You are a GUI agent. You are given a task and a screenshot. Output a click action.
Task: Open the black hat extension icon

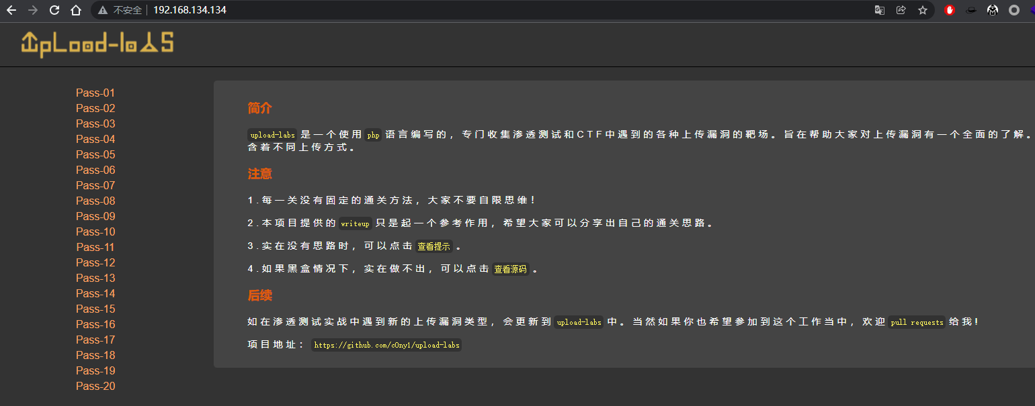(x=971, y=10)
